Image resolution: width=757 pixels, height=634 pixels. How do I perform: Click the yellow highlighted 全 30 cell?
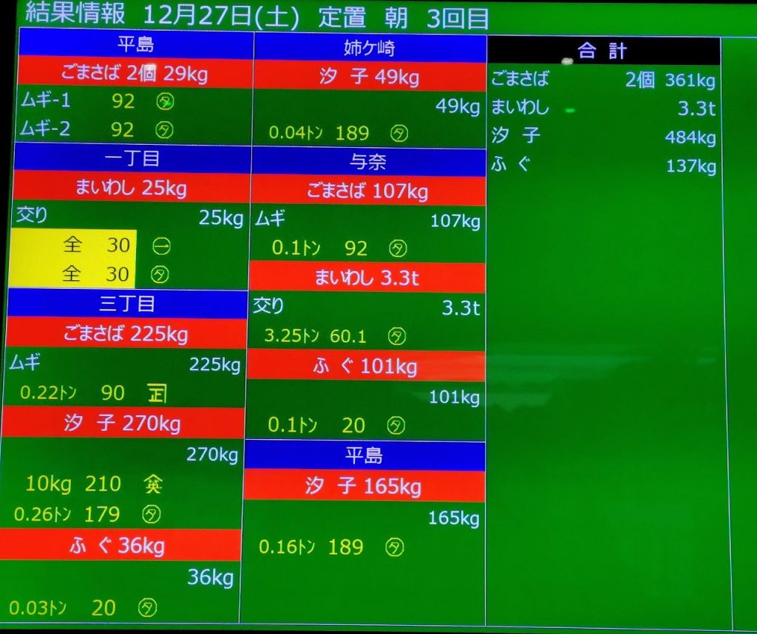tap(72, 259)
